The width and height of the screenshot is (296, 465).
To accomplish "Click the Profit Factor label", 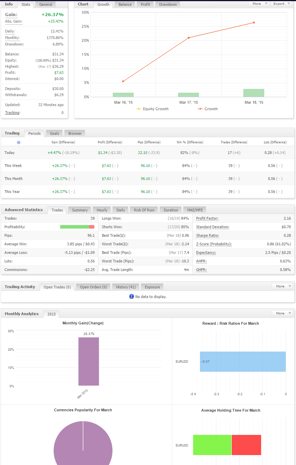I will [207, 218].
